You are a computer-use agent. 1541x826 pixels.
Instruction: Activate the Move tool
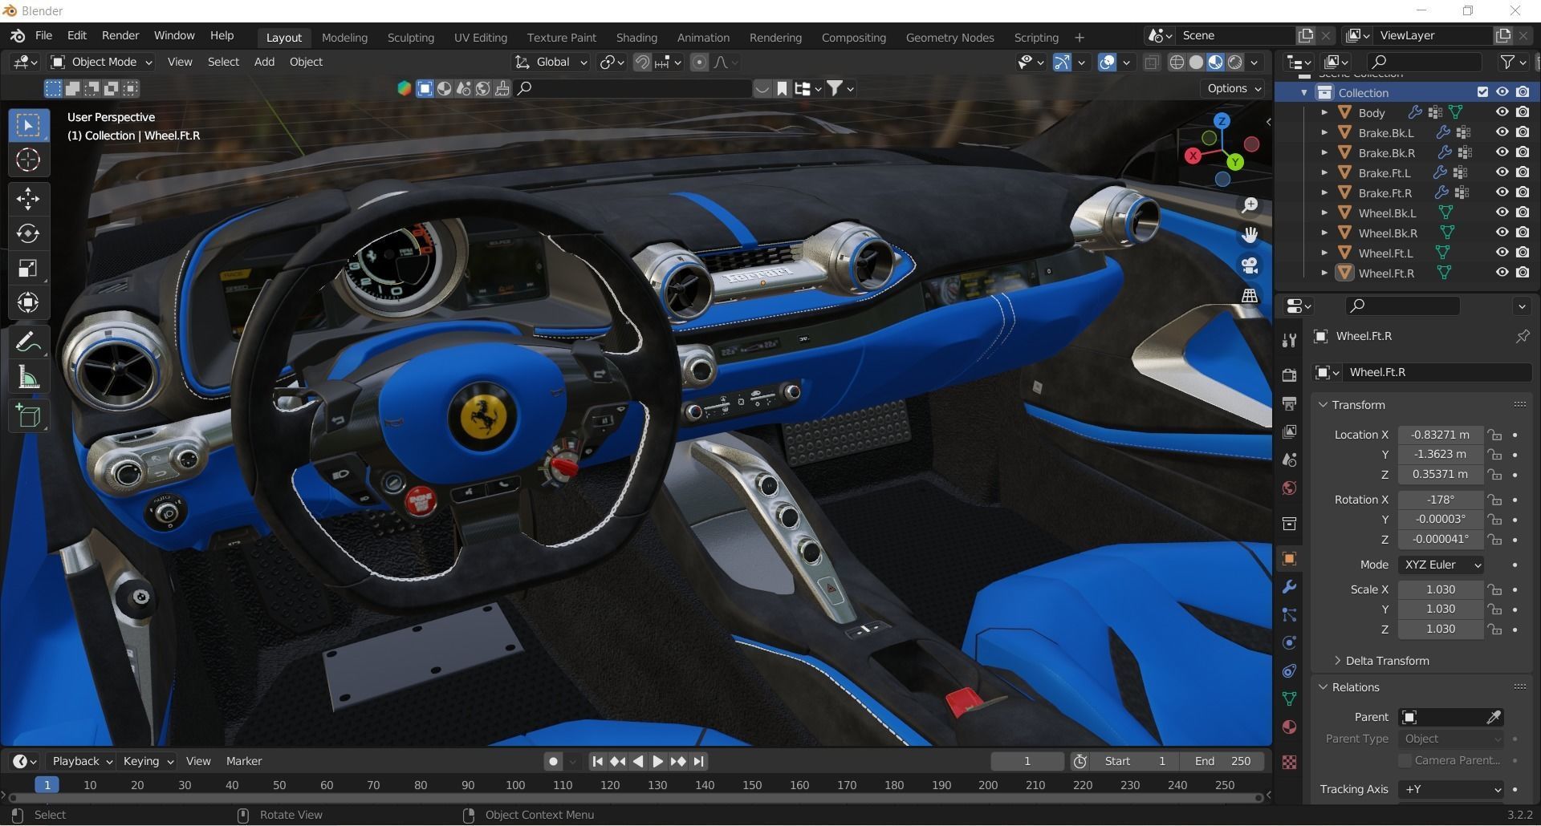coord(28,199)
